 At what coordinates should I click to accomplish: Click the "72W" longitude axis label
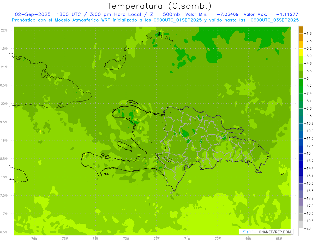click(x=156, y=238)
